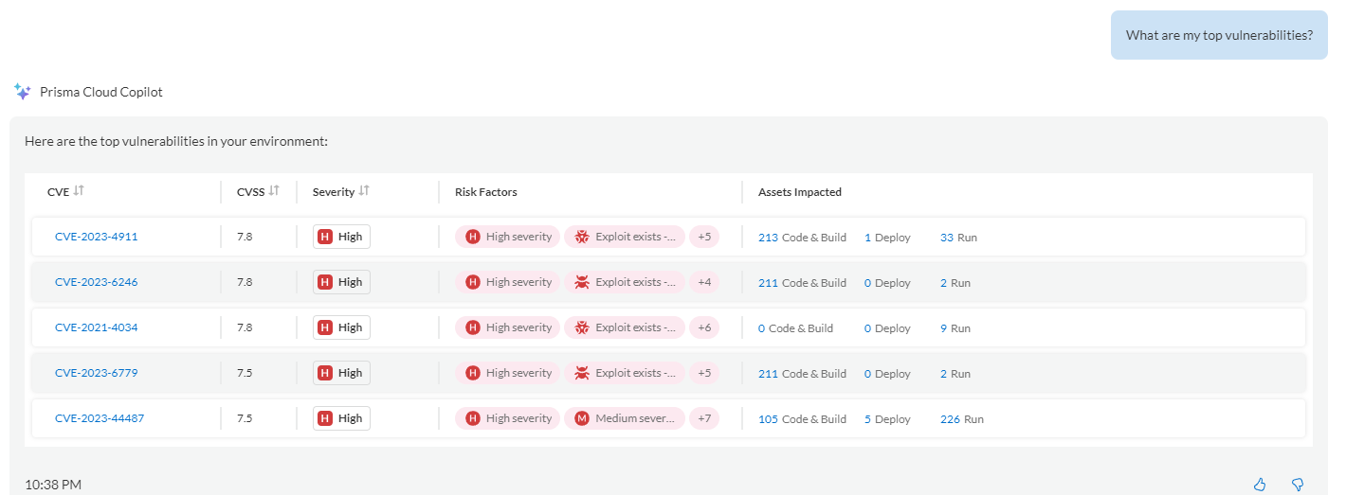Click CVSS score 7.8 for CVE-2021-4034
Viewport: 1346px width, 495px height.
[245, 327]
